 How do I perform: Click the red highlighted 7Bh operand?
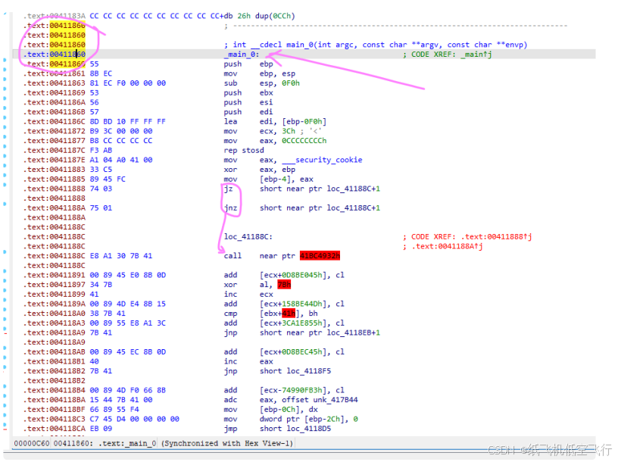283,285
